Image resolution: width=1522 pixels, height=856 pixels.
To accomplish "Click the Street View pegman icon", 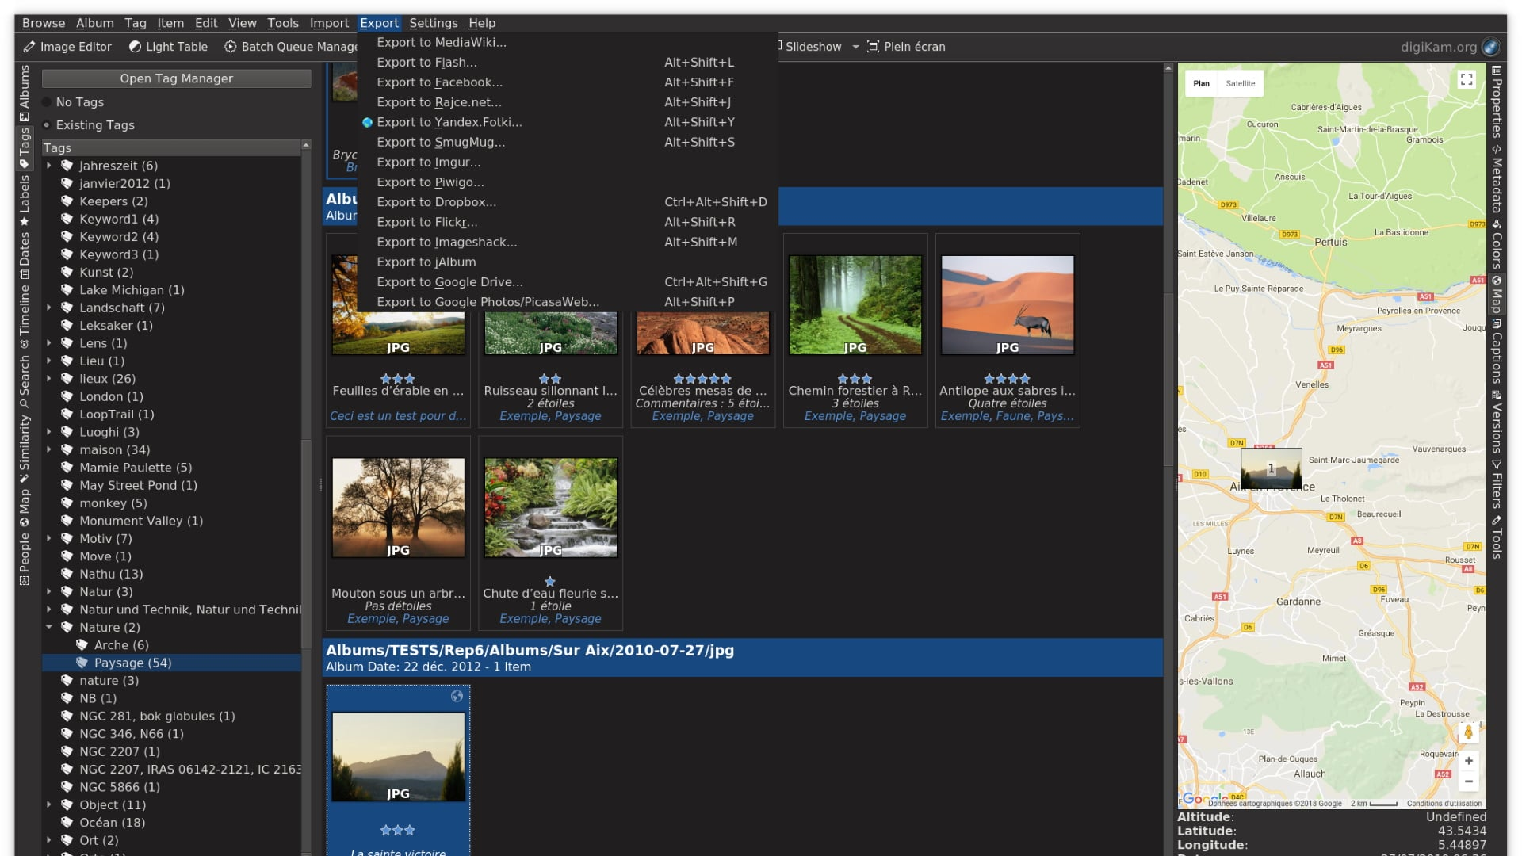I will pyautogui.click(x=1468, y=732).
